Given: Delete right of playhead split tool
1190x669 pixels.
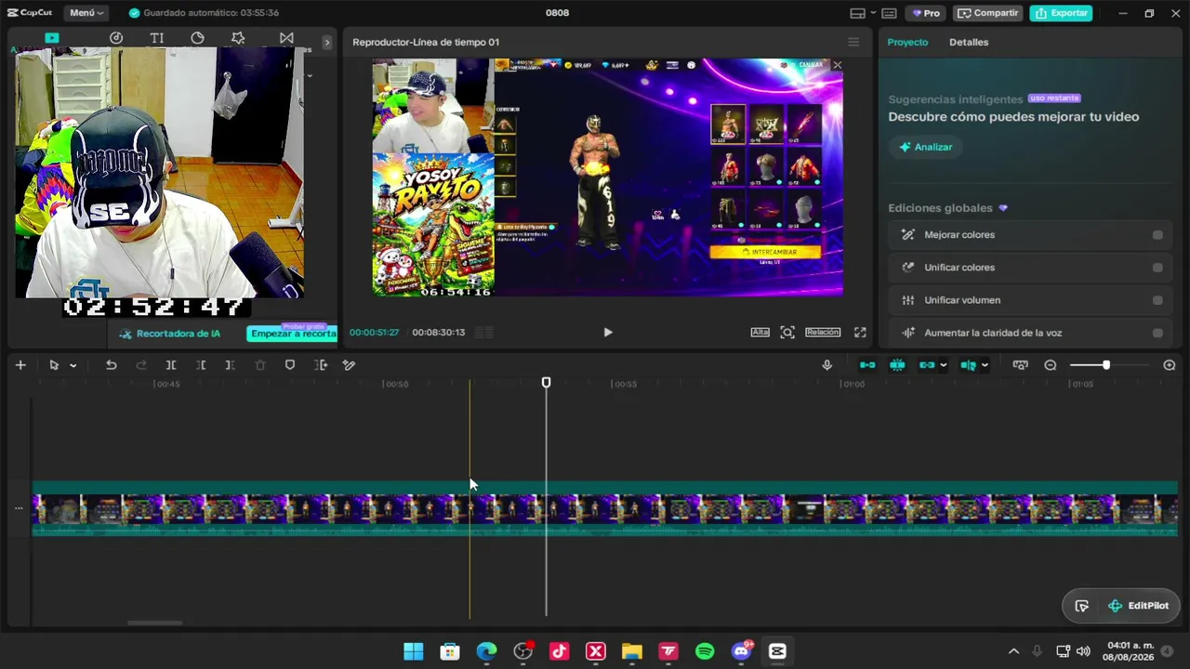Looking at the screenshot, I should (x=231, y=365).
